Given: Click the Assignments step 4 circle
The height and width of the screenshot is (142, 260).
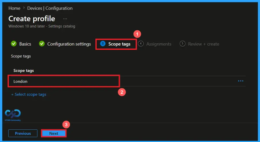Looking at the screenshot, I should coord(141,44).
